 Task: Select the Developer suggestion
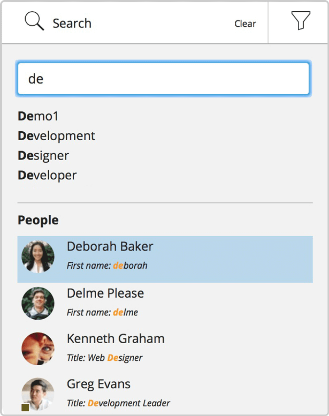47,175
